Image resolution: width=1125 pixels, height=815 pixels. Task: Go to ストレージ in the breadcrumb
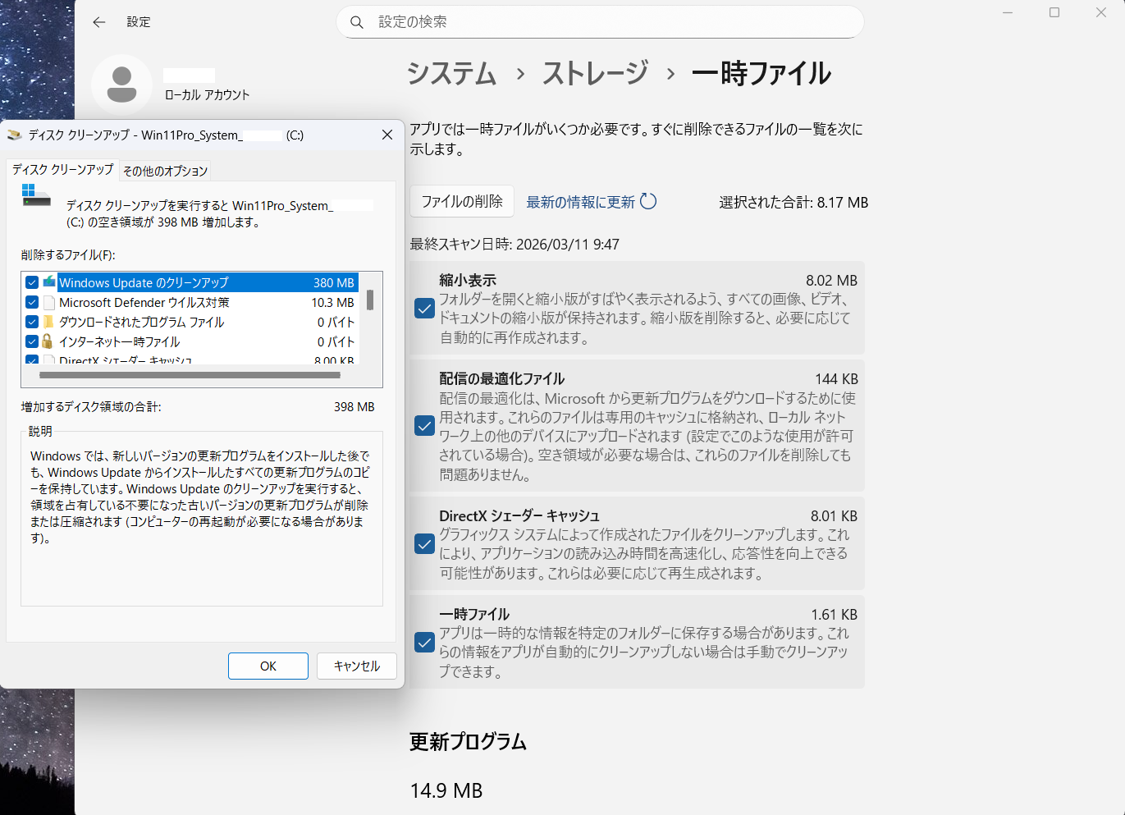pos(595,74)
